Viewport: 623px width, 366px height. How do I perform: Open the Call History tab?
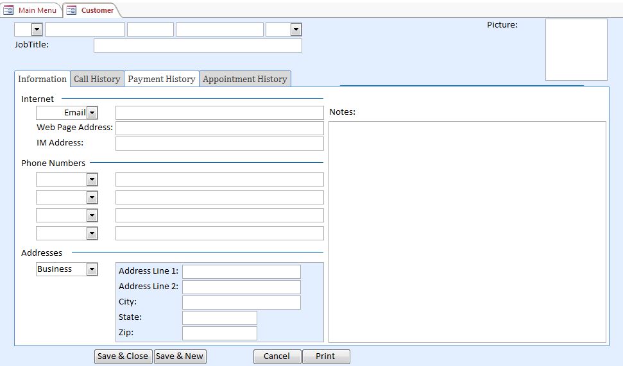pos(97,79)
